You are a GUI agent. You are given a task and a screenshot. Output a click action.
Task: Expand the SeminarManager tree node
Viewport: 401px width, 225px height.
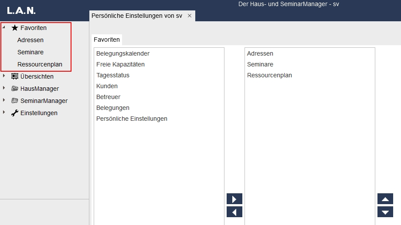[x=4, y=101]
